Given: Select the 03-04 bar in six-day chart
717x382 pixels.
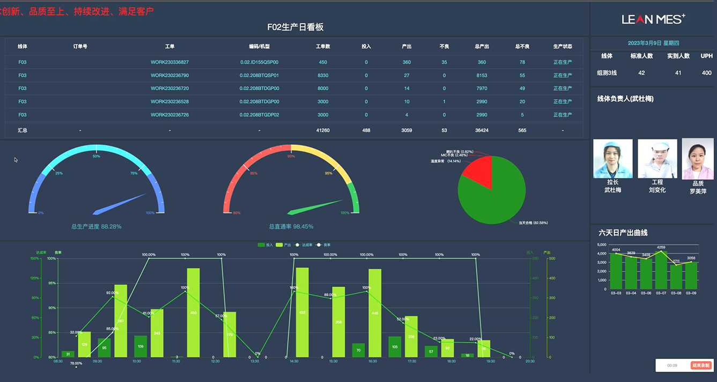Looking at the screenshot, I should pyautogui.click(x=631, y=273).
